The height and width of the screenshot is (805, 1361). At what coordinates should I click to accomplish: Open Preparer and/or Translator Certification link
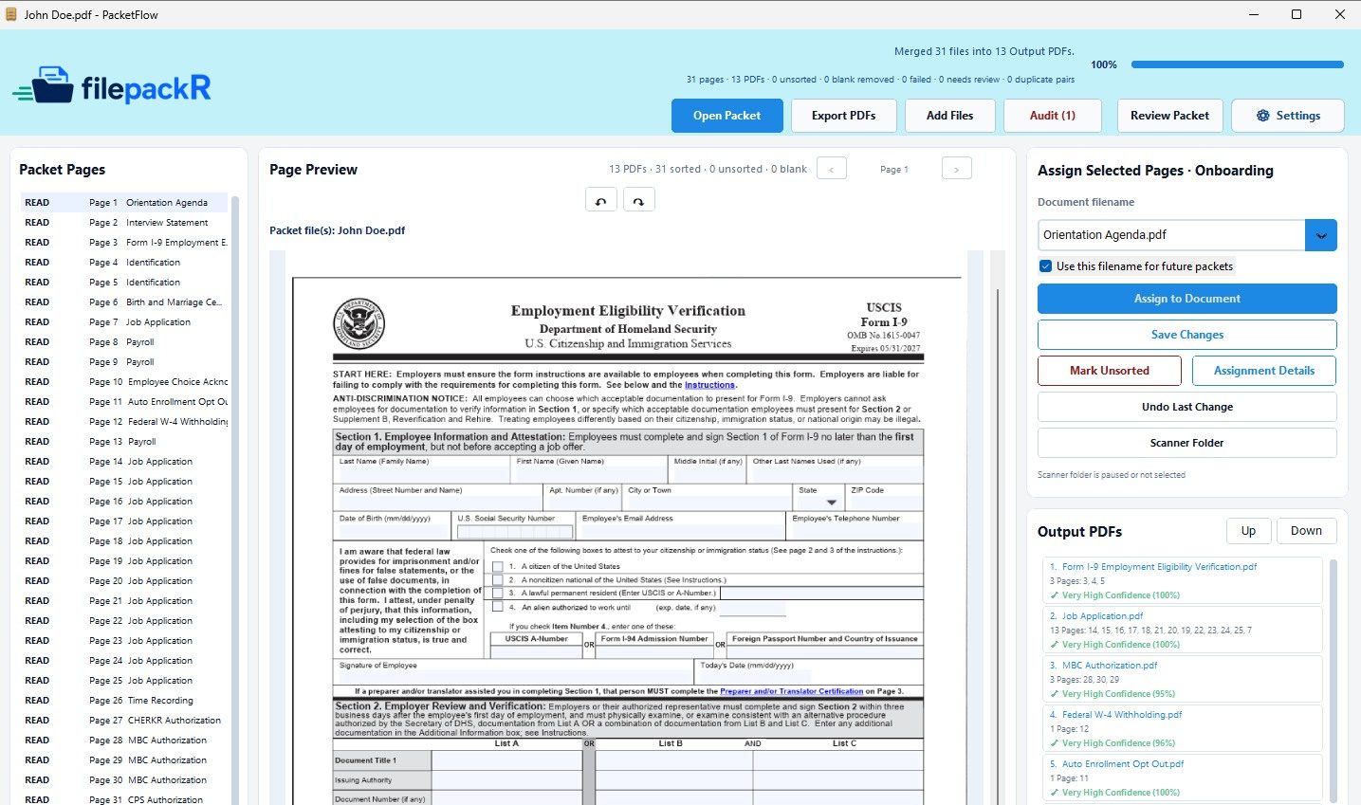click(x=792, y=691)
